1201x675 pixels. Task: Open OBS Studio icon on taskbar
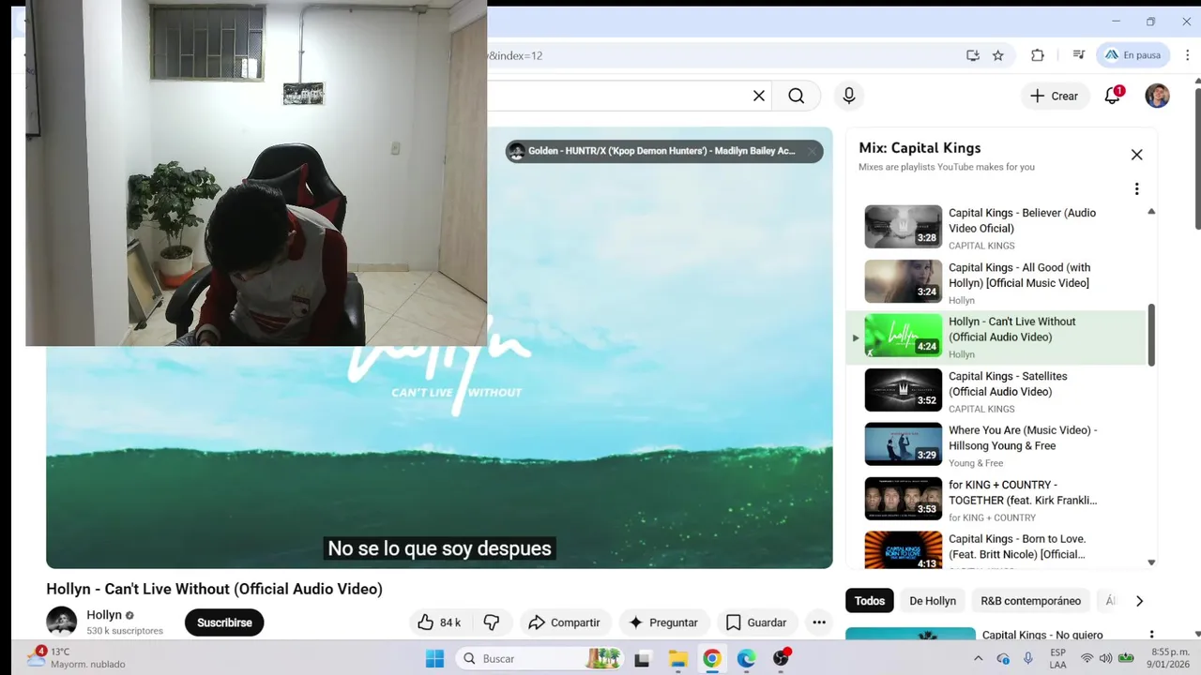coord(782,659)
